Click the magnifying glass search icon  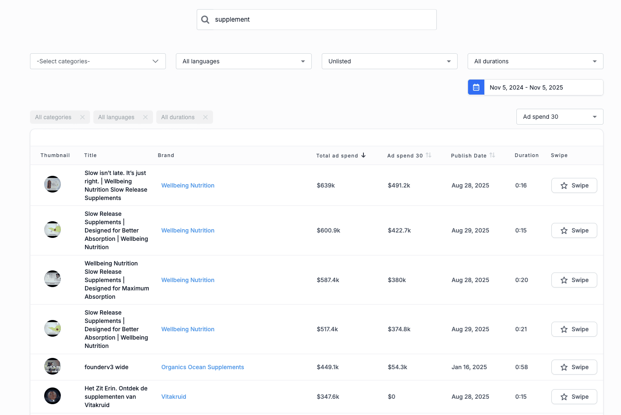205,20
